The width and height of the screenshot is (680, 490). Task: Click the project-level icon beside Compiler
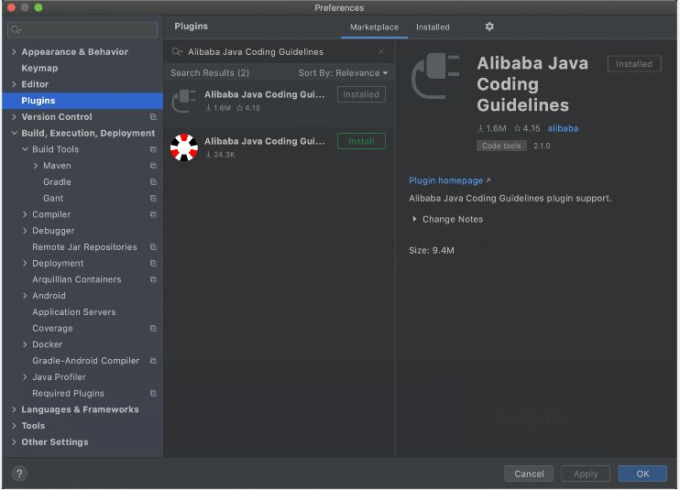tap(153, 214)
